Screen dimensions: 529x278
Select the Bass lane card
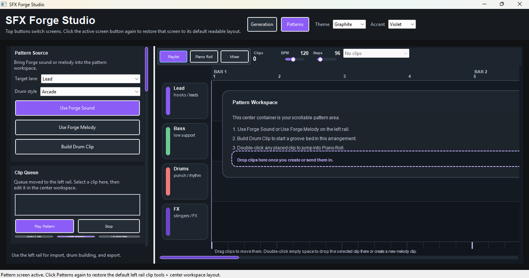coord(185,141)
